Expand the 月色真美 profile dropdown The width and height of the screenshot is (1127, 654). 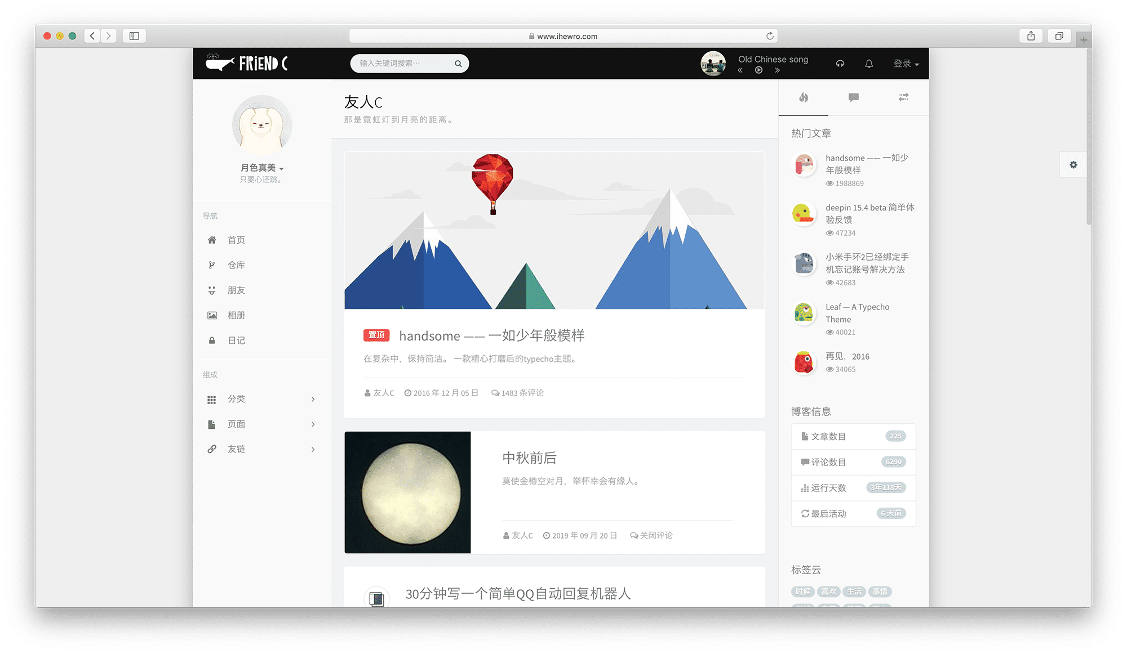[x=262, y=168]
